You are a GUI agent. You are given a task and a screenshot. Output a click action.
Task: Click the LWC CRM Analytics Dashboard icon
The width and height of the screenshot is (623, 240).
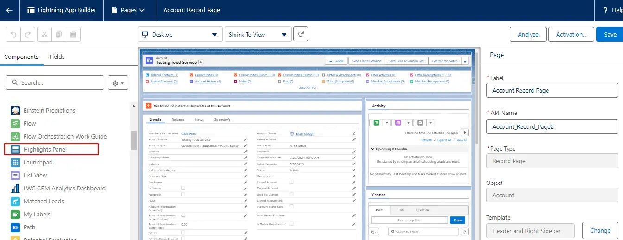tap(15, 188)
